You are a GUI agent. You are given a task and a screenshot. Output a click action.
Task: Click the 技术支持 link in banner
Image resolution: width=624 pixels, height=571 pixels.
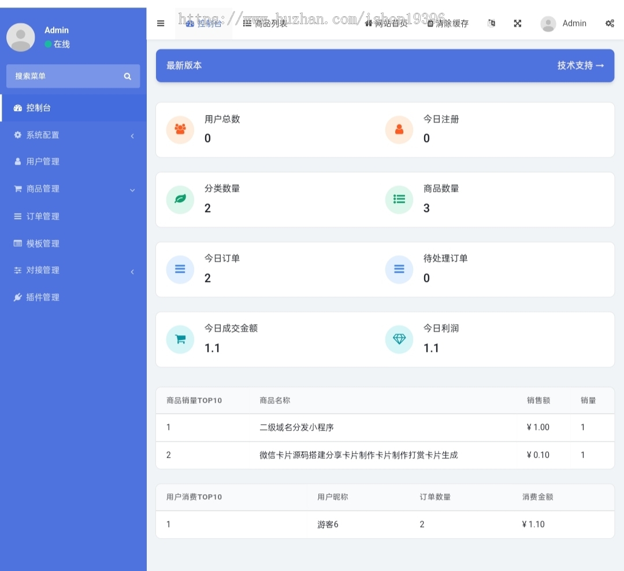point(580,65)
